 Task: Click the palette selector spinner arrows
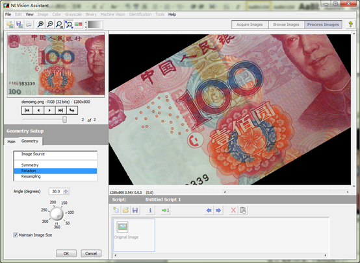coord(86,25)
